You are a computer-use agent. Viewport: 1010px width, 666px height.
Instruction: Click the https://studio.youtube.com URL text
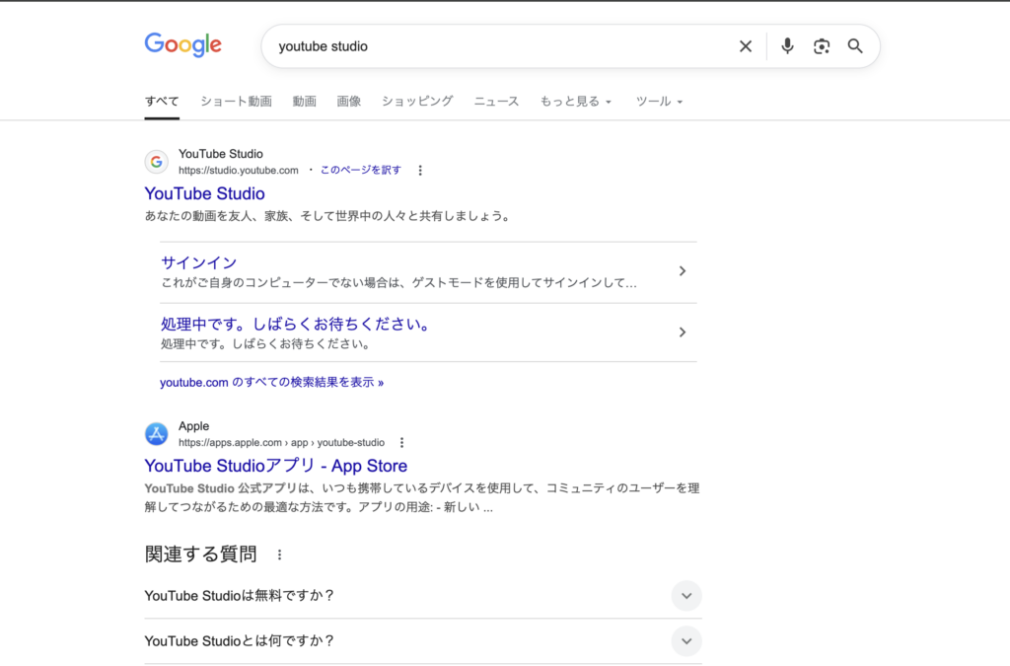[239, 171]
